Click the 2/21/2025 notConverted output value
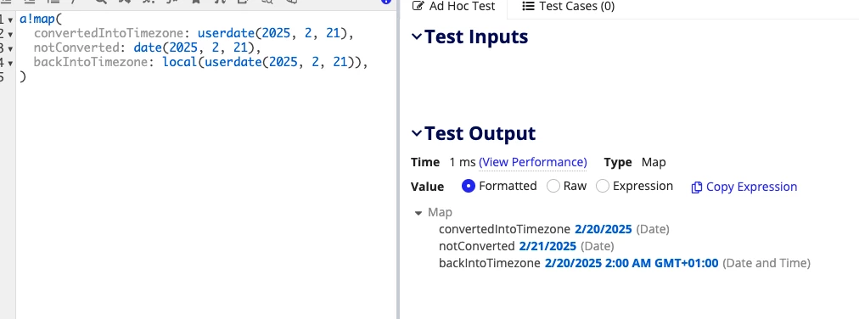This screenshot has width=859, height=319. (x=547, y=246)
